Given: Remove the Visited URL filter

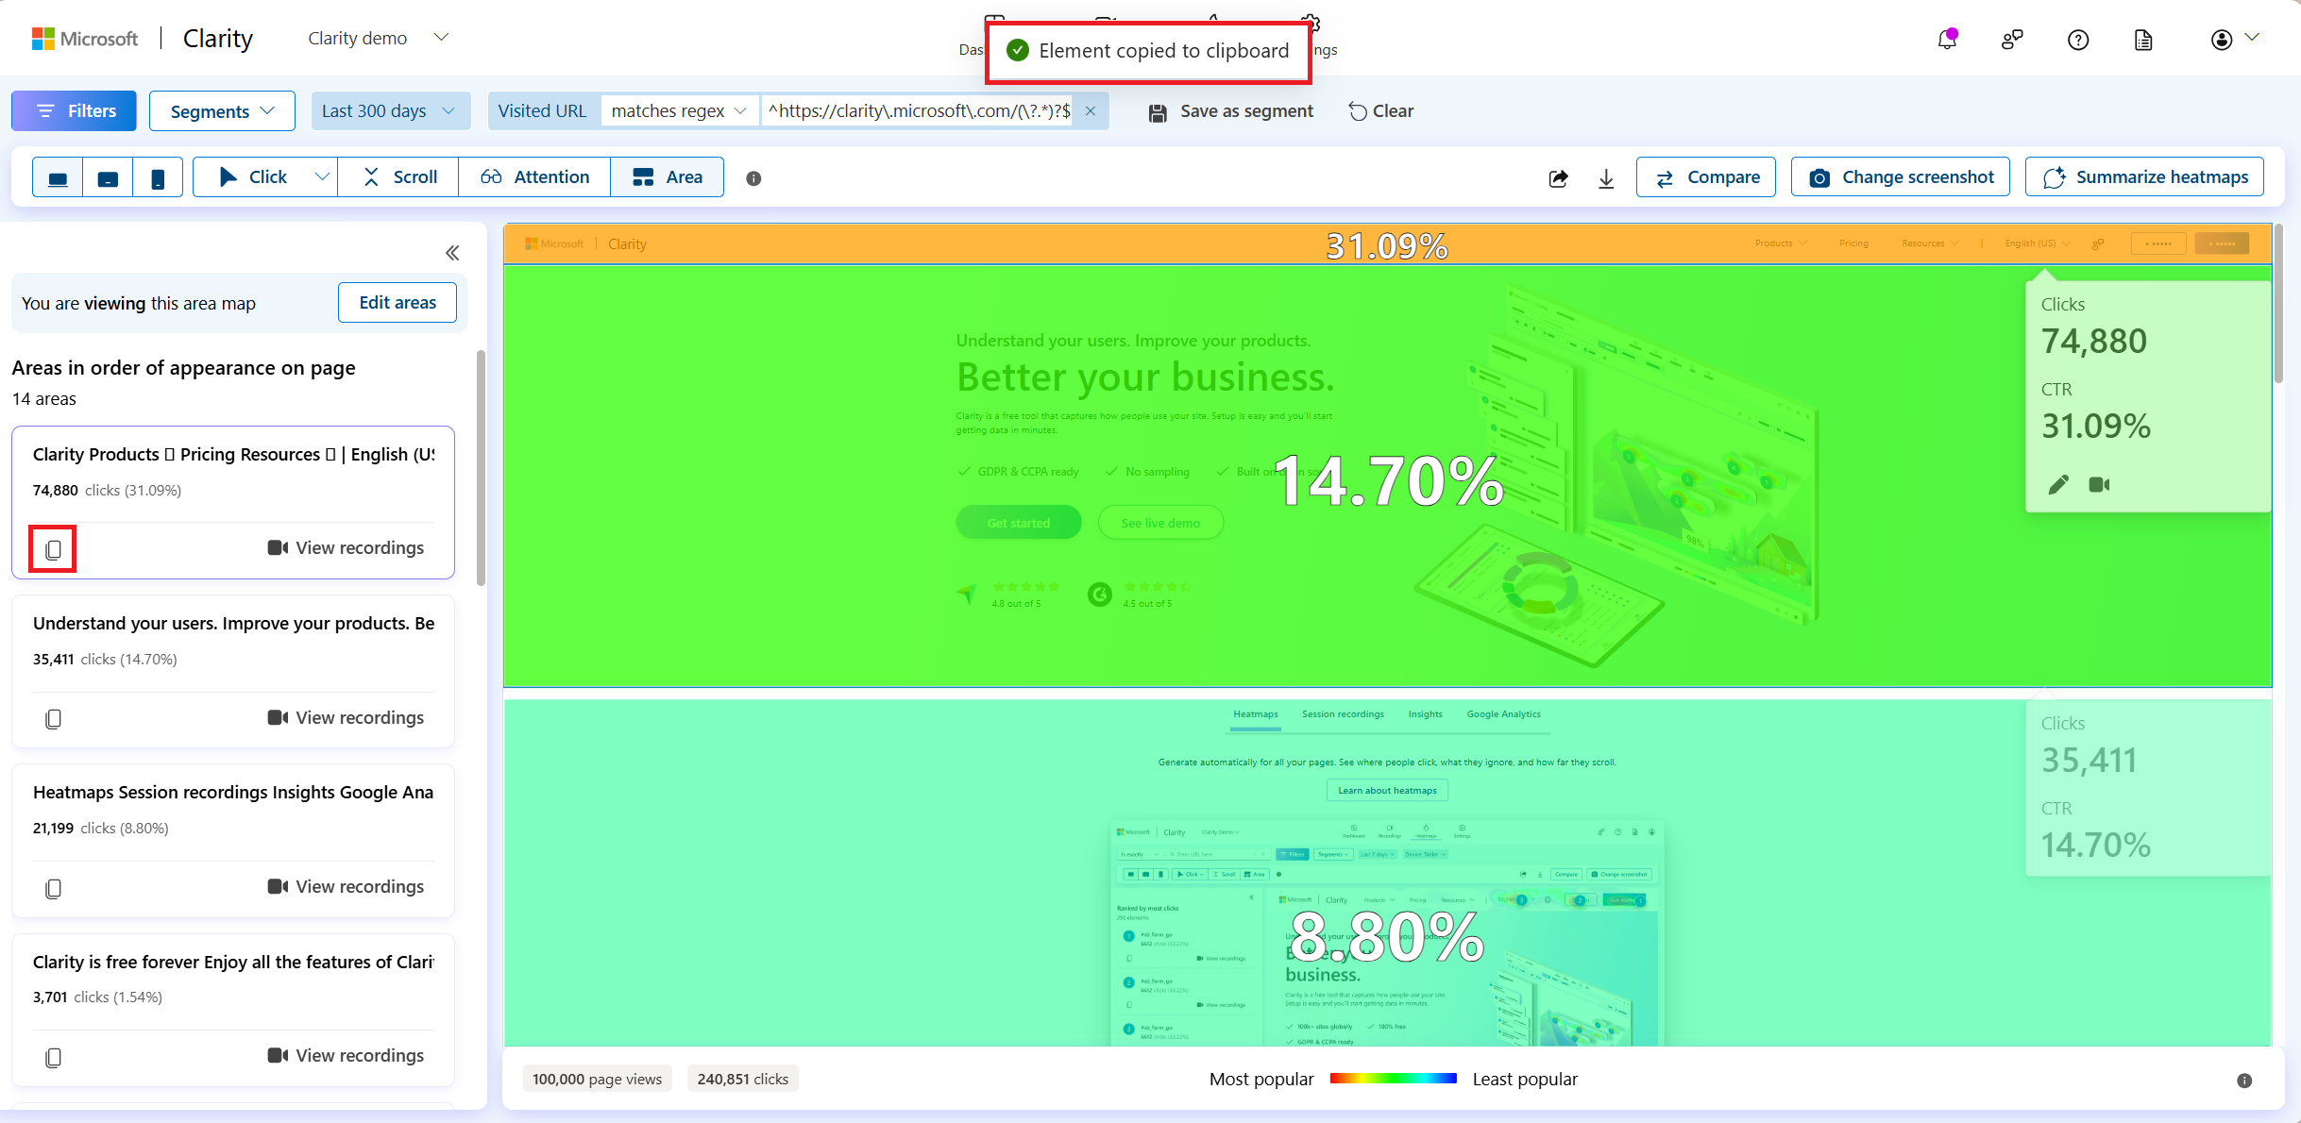Looking at the screenshot, I should point(1091,111).
